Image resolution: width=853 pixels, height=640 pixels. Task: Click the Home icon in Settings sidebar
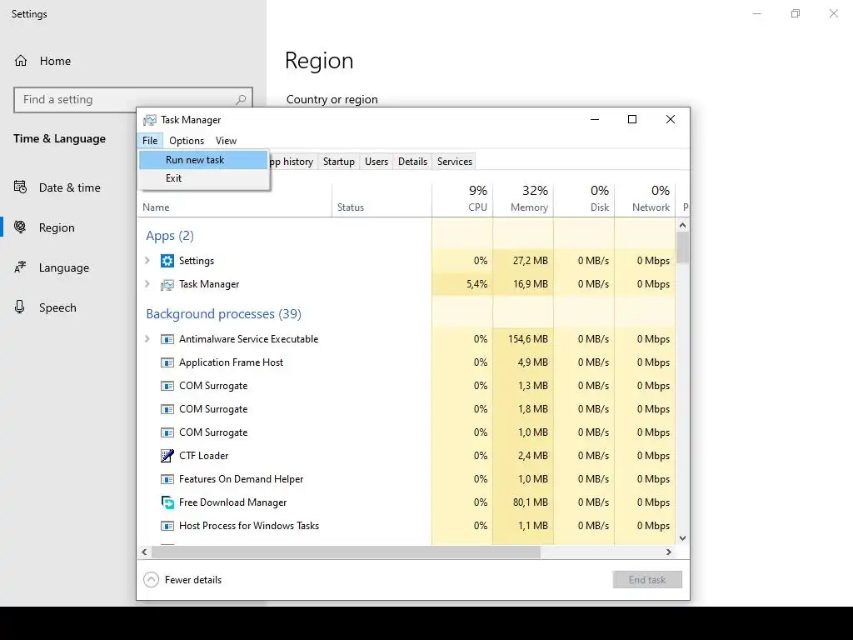[x=21, y=60]
